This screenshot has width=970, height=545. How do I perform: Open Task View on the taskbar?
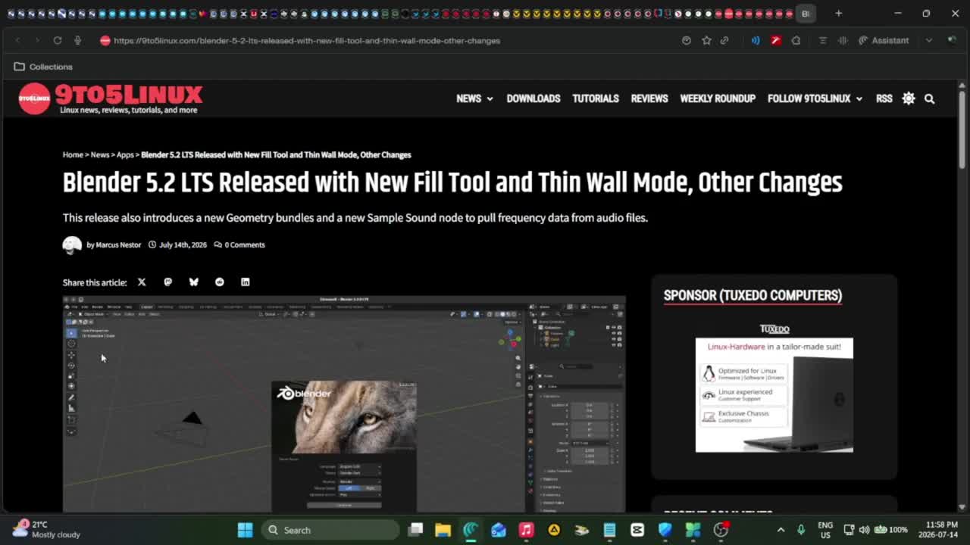tap(415, 530)
